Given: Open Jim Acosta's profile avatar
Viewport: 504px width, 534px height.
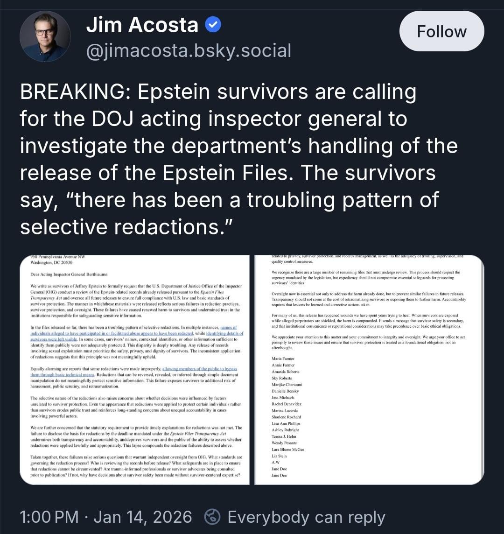Looking at the screenshot, I should (x=45, y=36).
